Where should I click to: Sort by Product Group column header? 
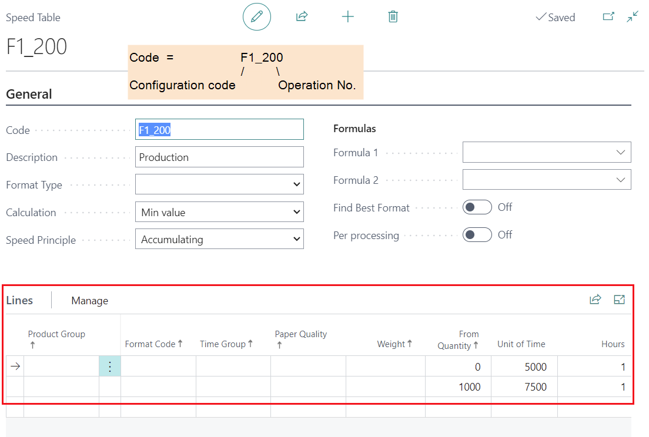(x=56, y=339)
